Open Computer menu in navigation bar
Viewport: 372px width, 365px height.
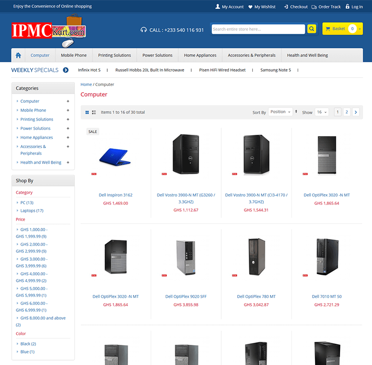pyautogui.click(x=40, y=55)
